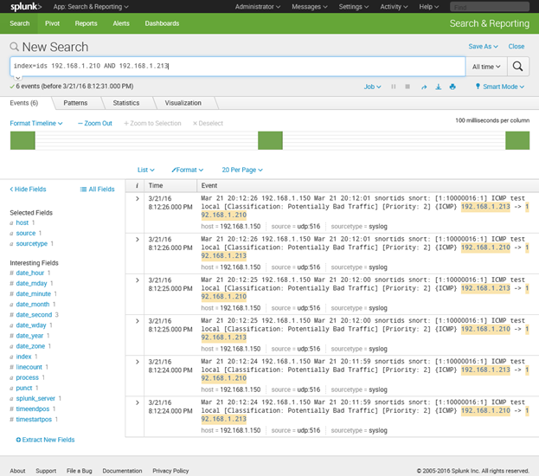Viewport: 539px width, 476px height.
Task: Click the Splunk logo
Action: pyautogui.click(x=26, y=7)
